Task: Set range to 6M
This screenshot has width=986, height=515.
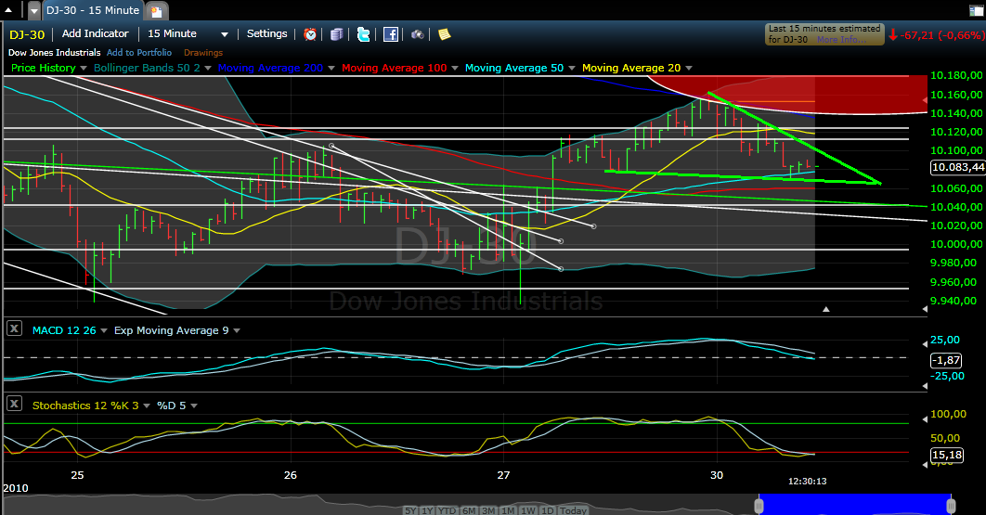Action: coord(469,510)
